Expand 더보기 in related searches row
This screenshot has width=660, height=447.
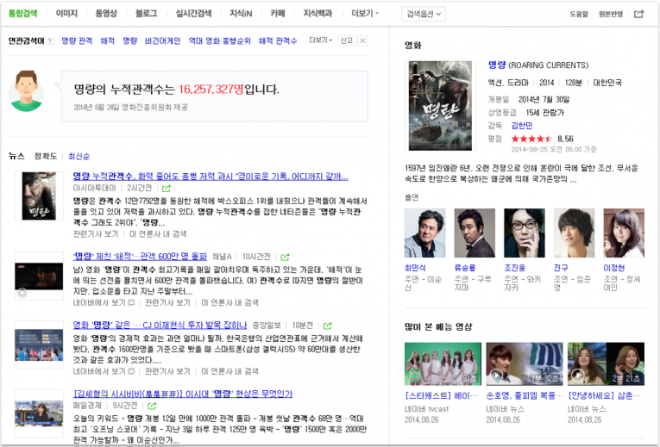click(x=321, y=40)
